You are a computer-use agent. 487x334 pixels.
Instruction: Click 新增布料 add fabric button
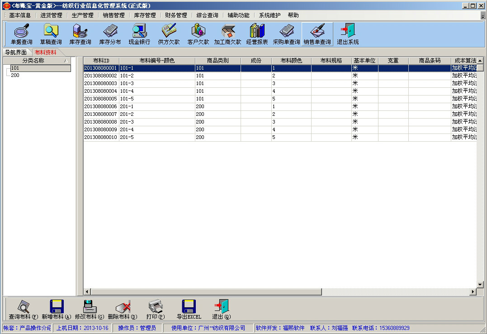[57, 310]
